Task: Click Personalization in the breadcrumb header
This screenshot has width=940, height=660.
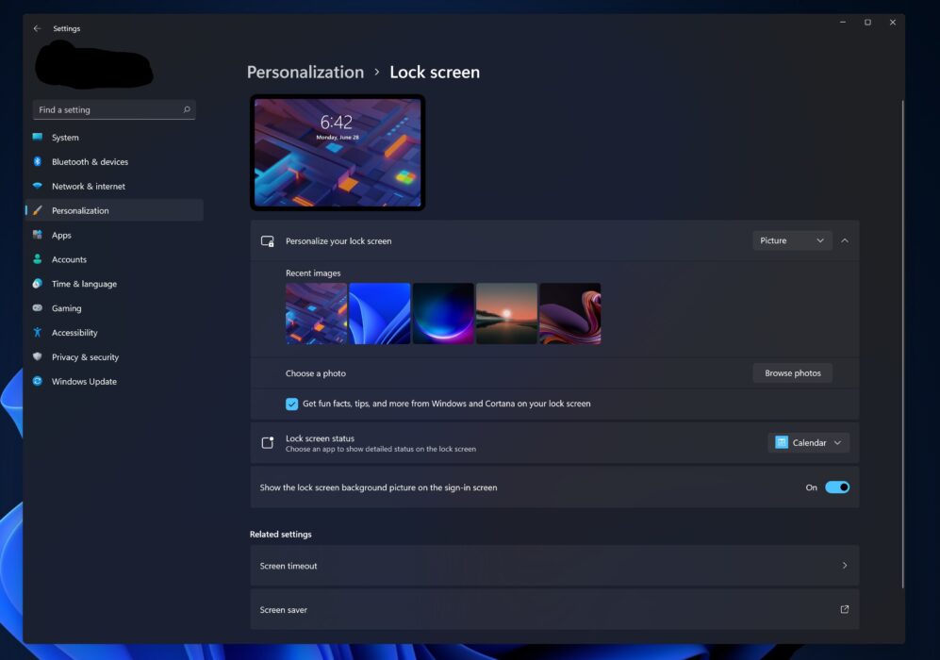Action: (305, 73)
